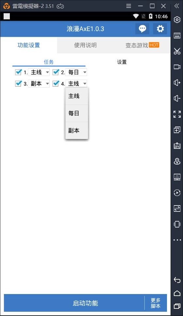Uncheck the checkbox for task 3
Screen dimensions: 183x316
click(18, 83)
